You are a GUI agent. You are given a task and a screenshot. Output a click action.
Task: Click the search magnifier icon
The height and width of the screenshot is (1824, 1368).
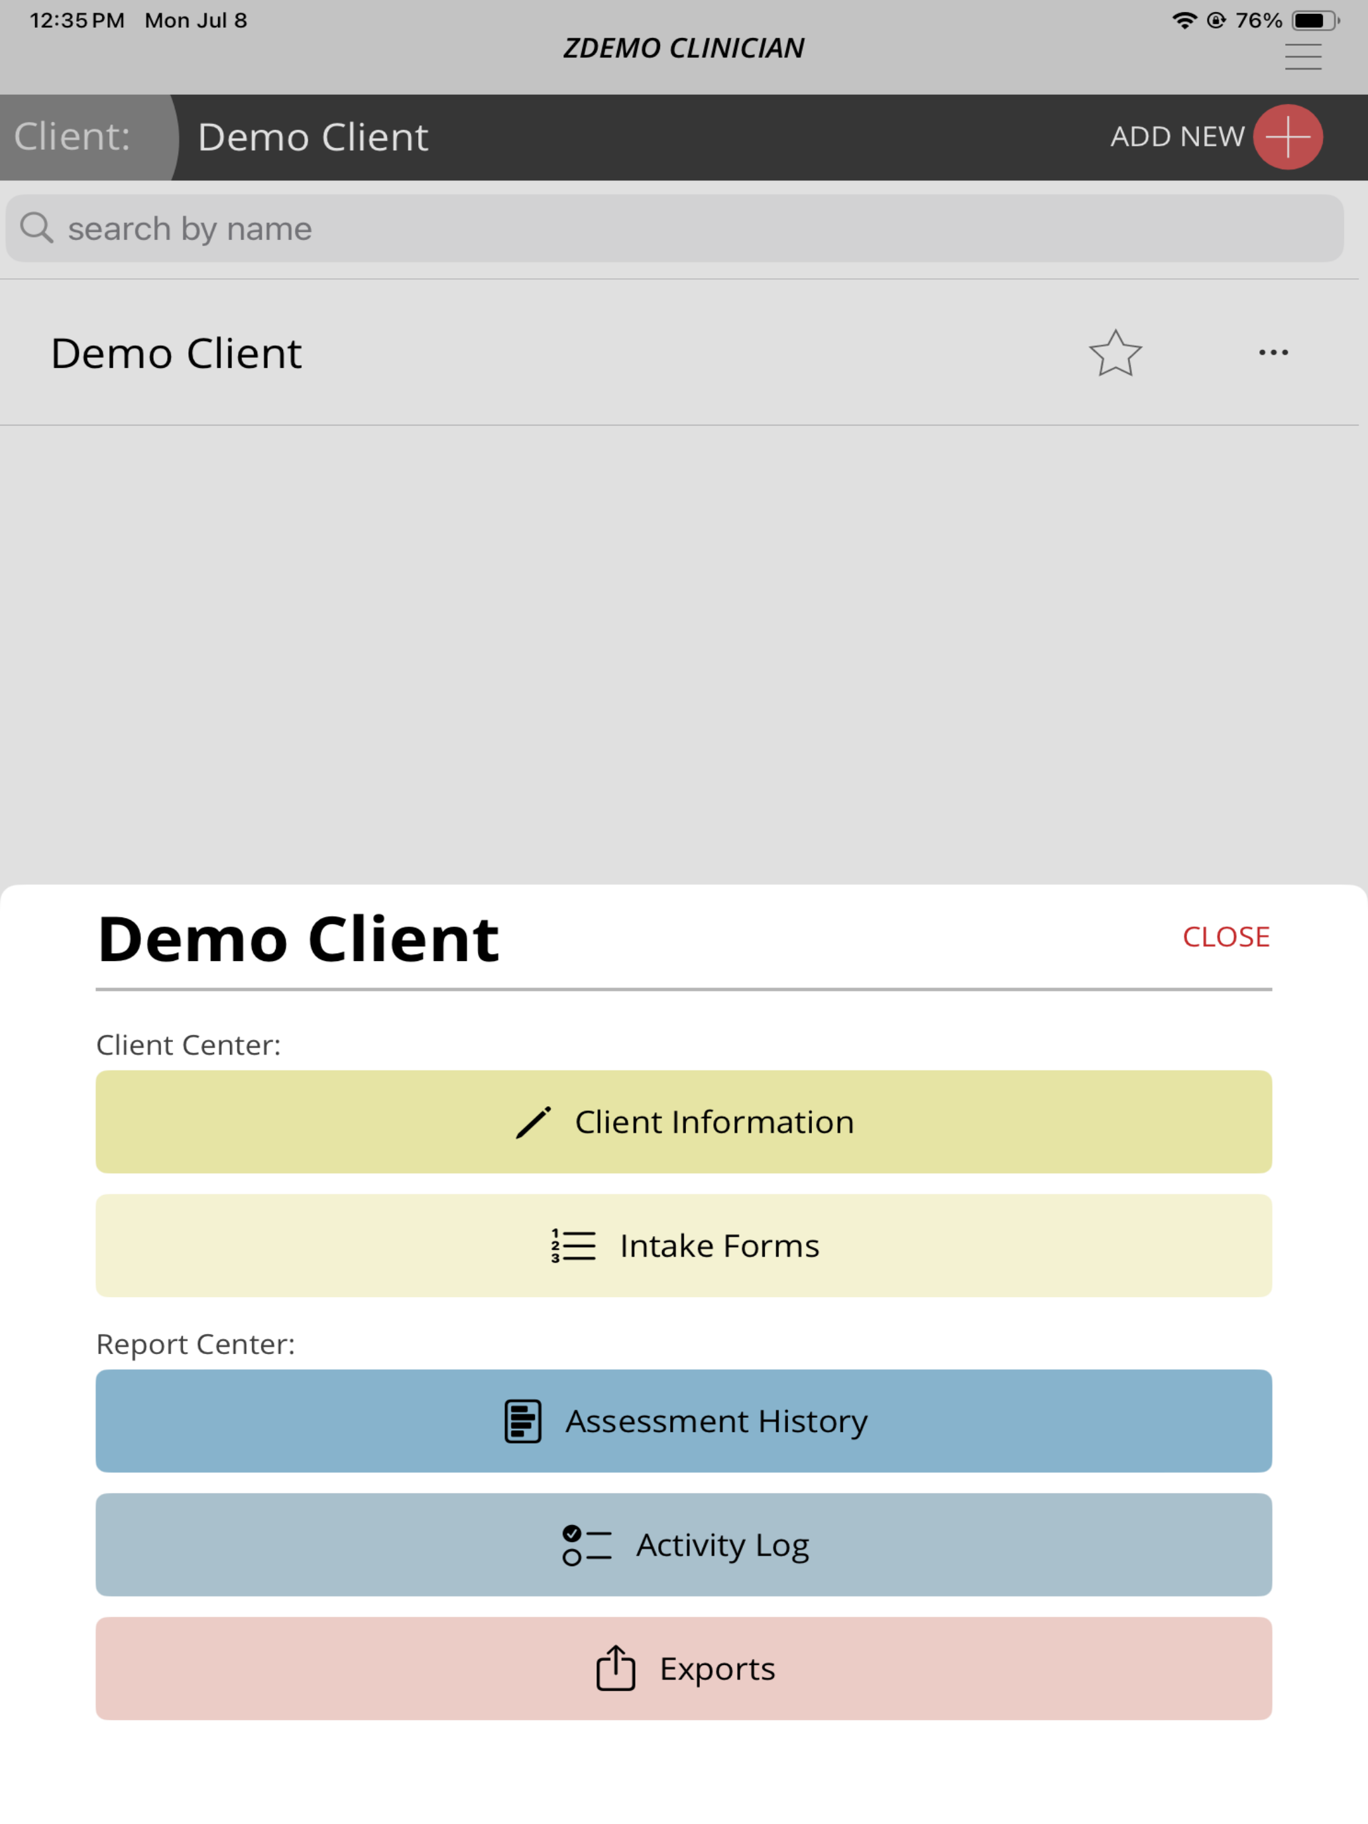tap(36, 227)
